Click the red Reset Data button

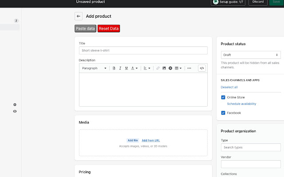(x=109, y=28)
